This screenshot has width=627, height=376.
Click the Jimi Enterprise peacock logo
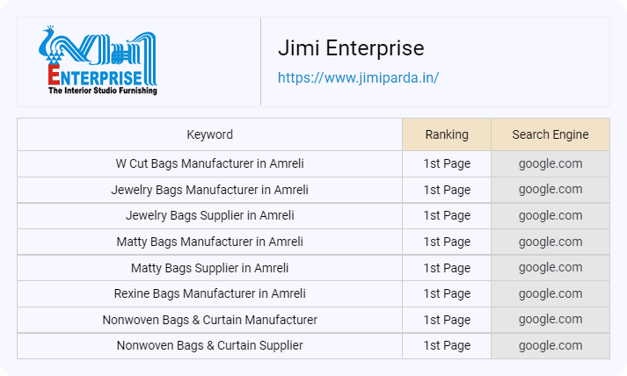pyautogui.click(x=98, y=61)
